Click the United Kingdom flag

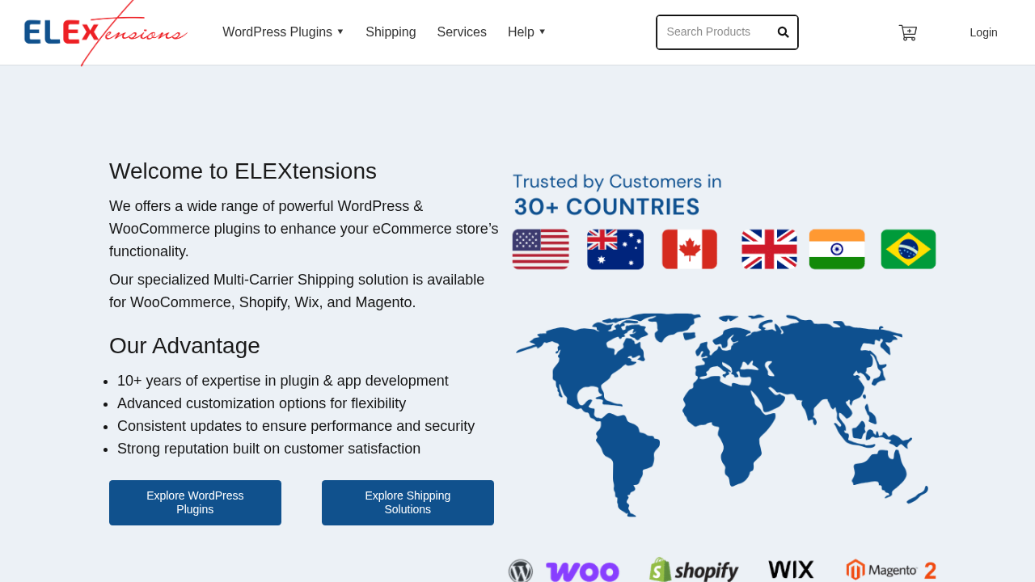pos(769,249)
